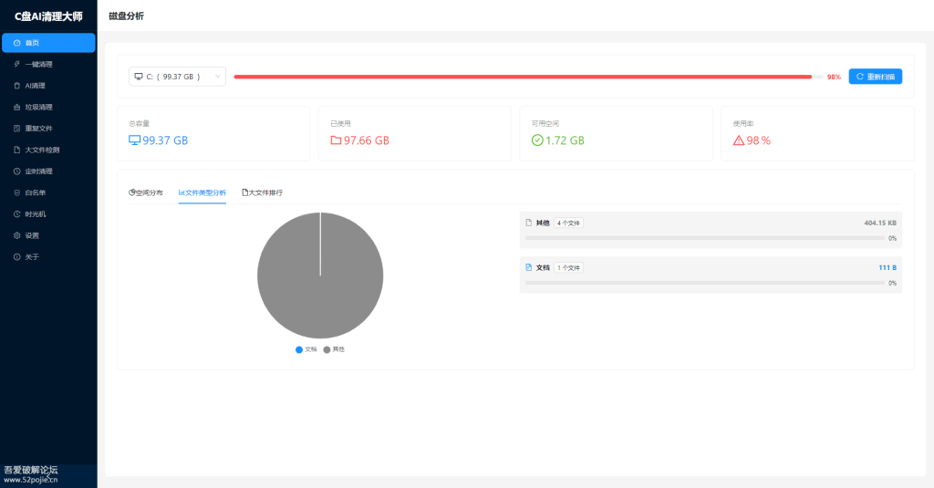Screen dimensions: 934x488
Task: Toggle the 文档 legend item under the pie chart
Action: coord(306,349)
